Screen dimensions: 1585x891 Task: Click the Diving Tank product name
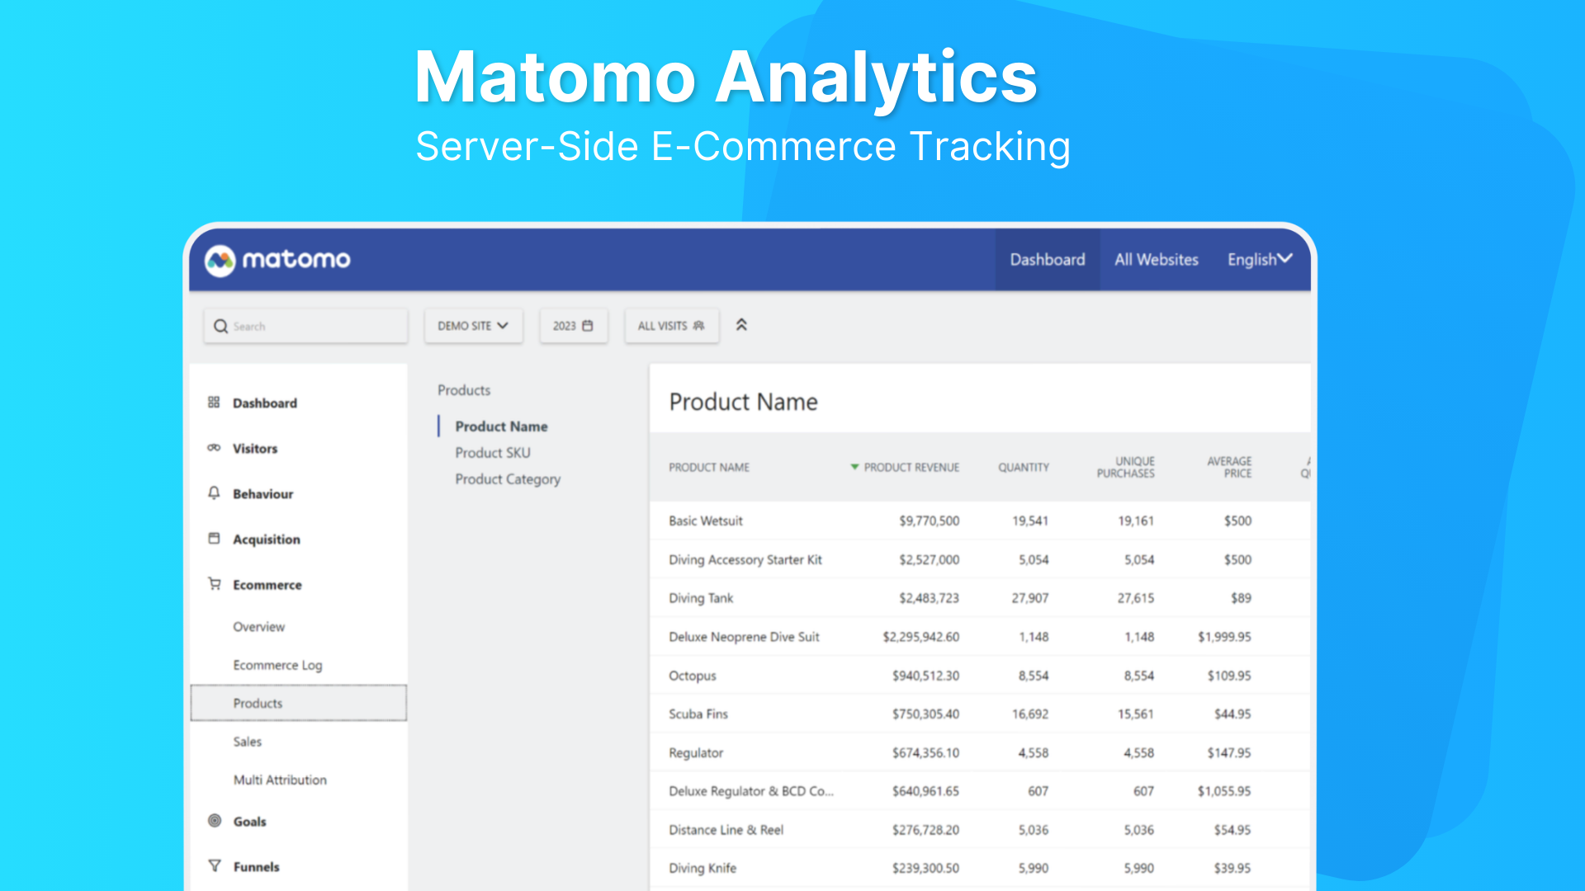[x=701, y=598]
